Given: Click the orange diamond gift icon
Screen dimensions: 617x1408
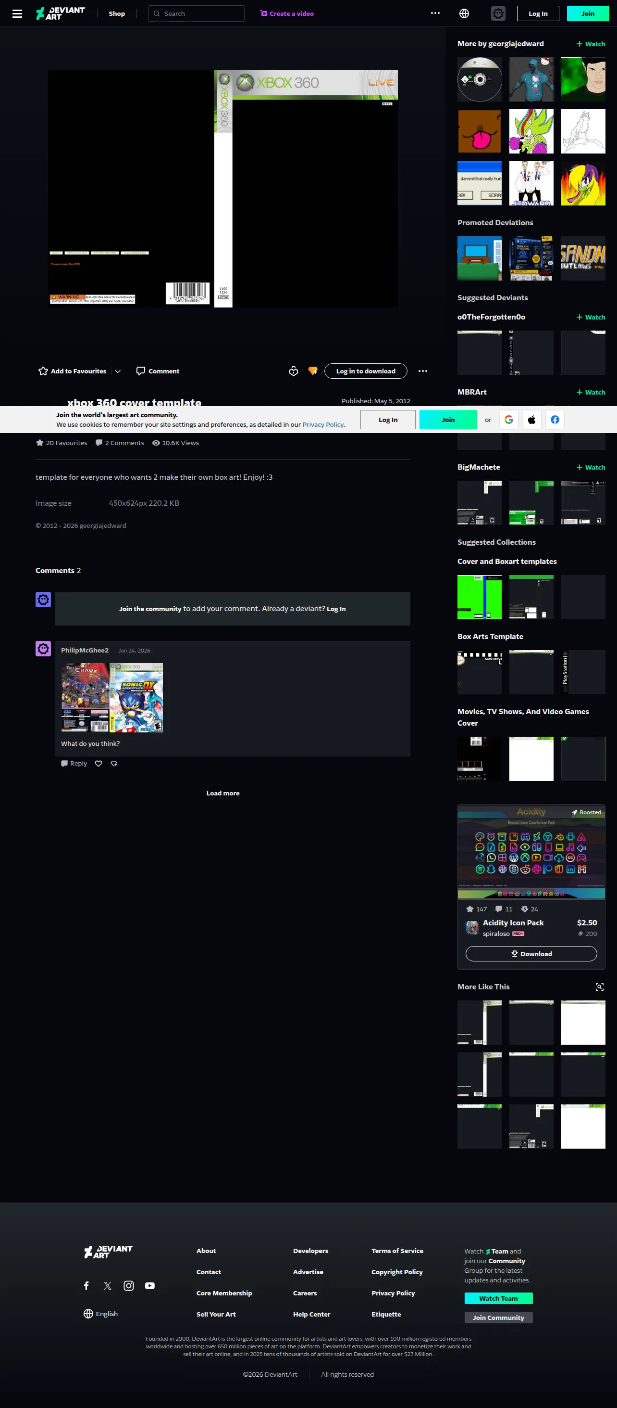Looking at the screenshot, I should [x=313, y=371].
